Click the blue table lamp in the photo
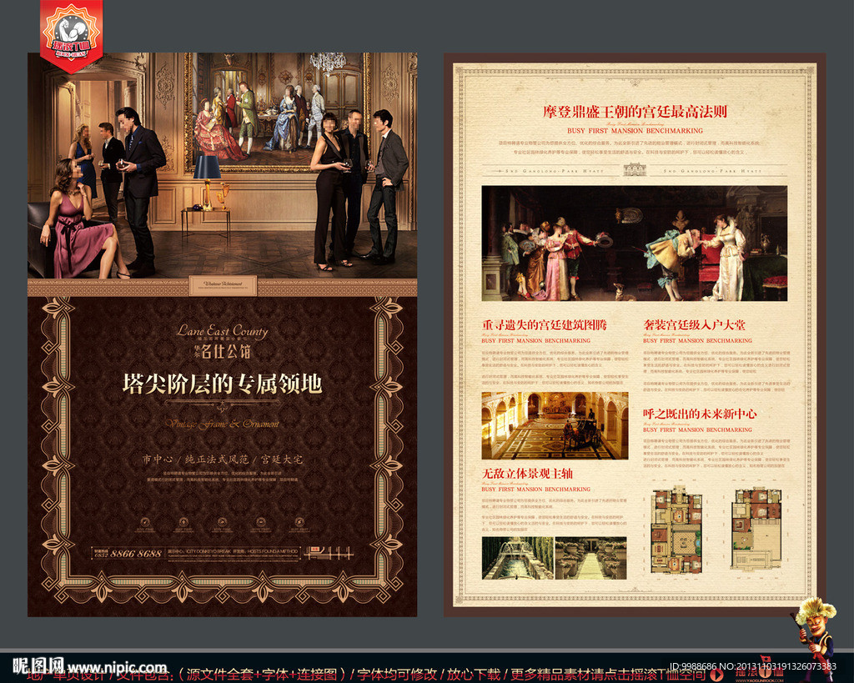Screen dimensions: 854x683 (207, 183)
